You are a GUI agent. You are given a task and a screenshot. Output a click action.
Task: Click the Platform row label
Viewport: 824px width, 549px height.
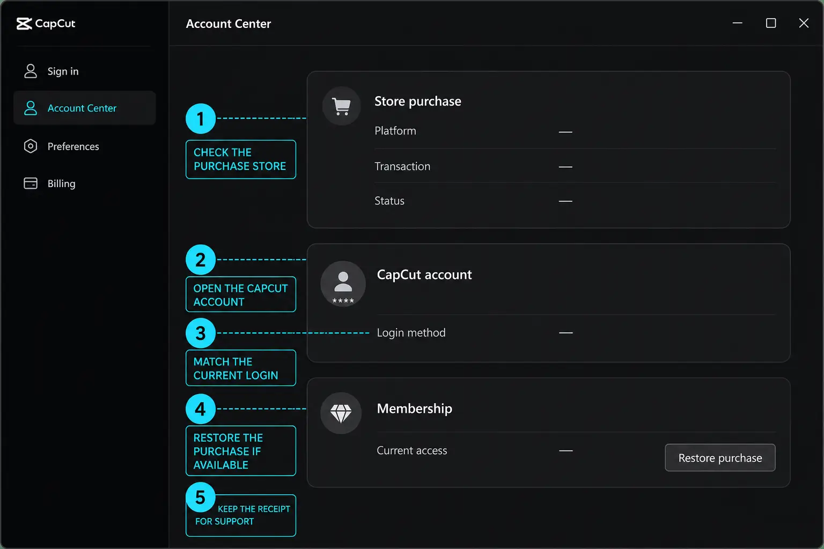pyautogui.click(x=395, y=131)
